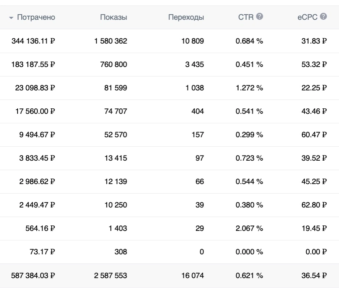The width and height of the screenshot is (339, 292).
Task: Select the total 16 074 clicks cell
Action: (x=192, y=276)
